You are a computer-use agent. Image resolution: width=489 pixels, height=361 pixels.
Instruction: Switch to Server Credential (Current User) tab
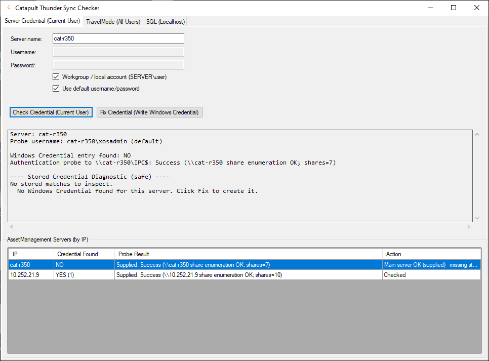pyautogui.click(x=42, y=21)
